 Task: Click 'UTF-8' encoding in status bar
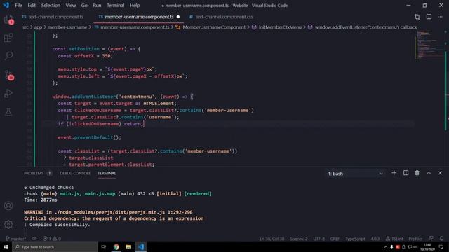pyautogui.click(x=319, y=239)
